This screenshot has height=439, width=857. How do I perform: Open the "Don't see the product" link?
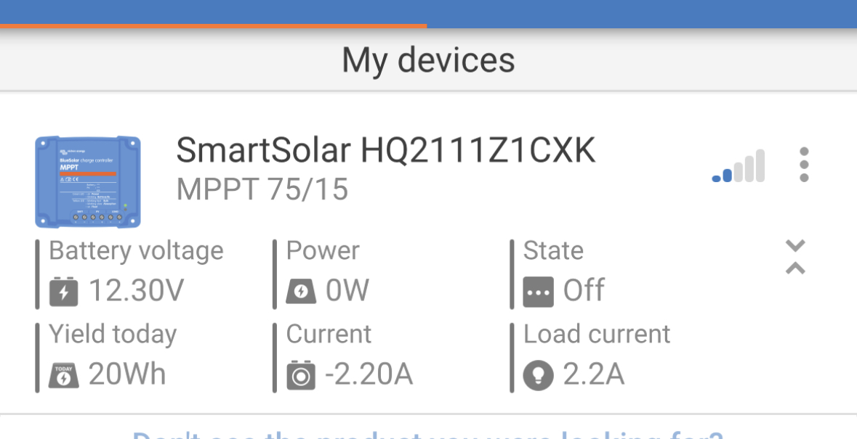tap(428, 434)
